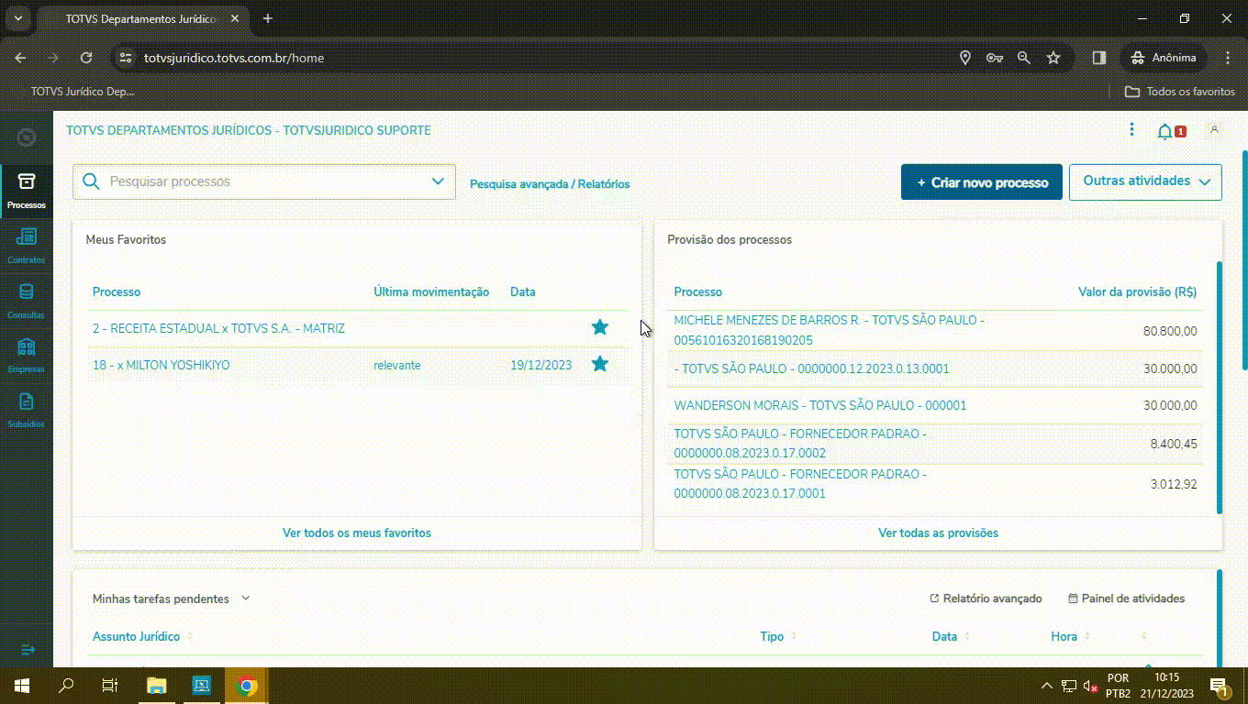The height and width of the screenshot is (704, 1248).
Task: Open the saved passwords key icon
Action: pos(994,58)
